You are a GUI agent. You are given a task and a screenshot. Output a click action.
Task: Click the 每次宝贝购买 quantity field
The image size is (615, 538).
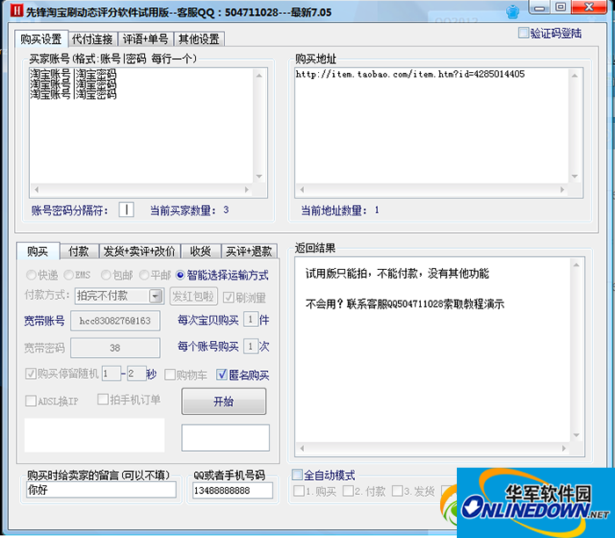click(x=250, y=319)
